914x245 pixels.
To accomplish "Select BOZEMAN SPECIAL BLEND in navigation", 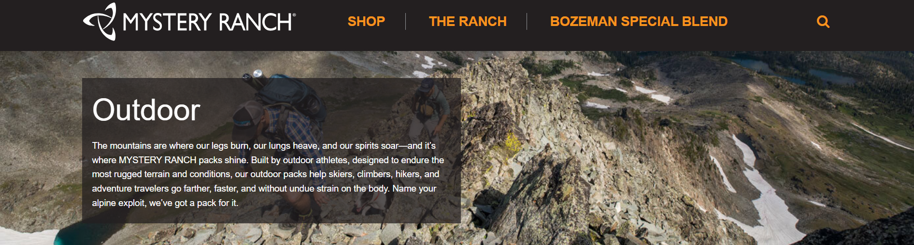I will (x=639, y=22).
